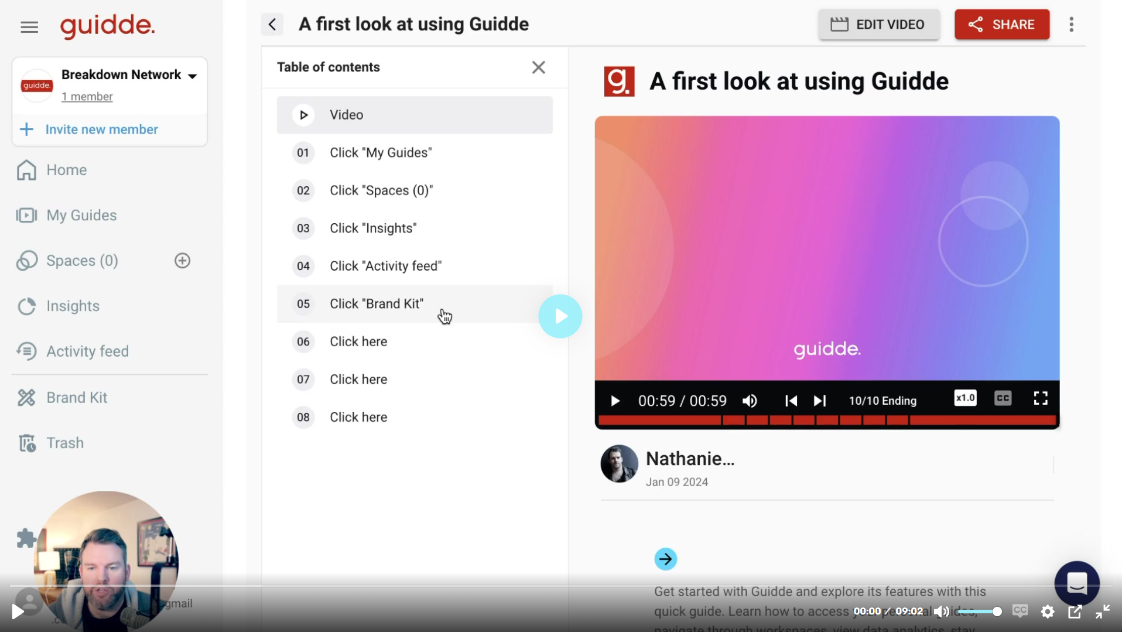This screenshot has height=632, width=1122.
Task: Click the Nathanie… author avatar
Action: (x=619, y=464)
